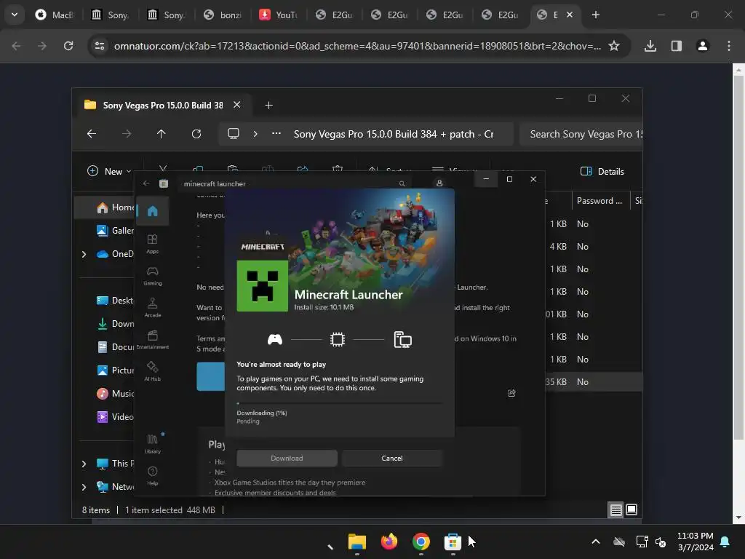This screenshot has height=559, width=745.
Task: Open the New menu in File Explorer
Action: pos(109,171)
